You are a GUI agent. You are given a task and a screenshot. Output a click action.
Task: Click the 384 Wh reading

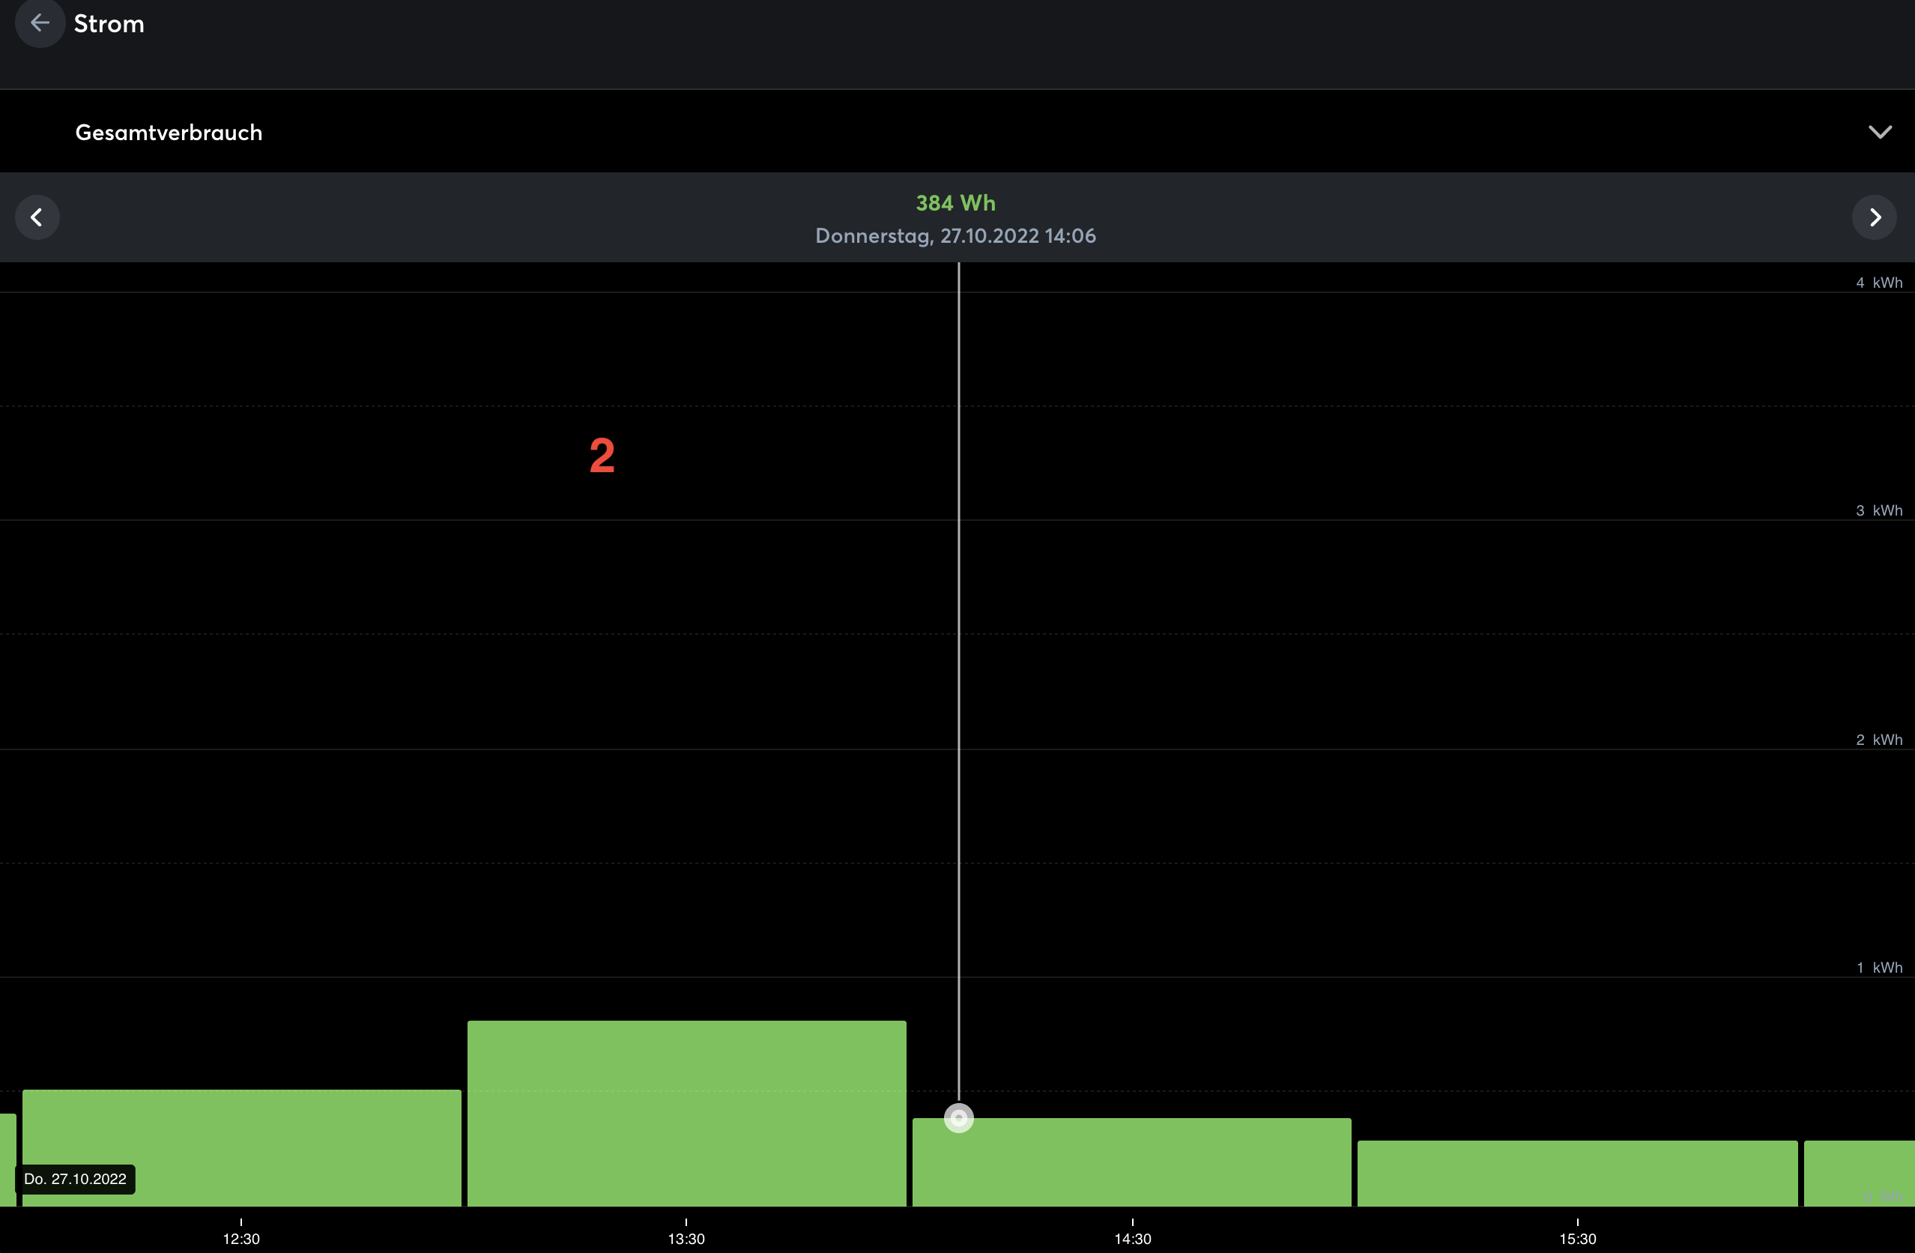click(x=955, y=203)
